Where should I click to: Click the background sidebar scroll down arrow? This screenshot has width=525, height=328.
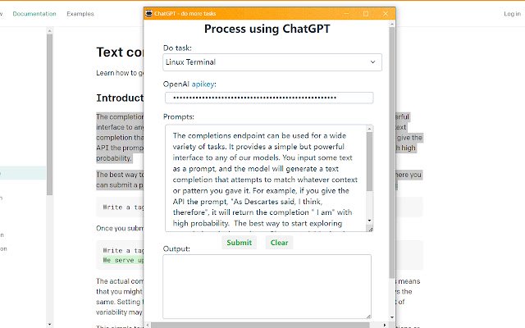click(49, 325)
